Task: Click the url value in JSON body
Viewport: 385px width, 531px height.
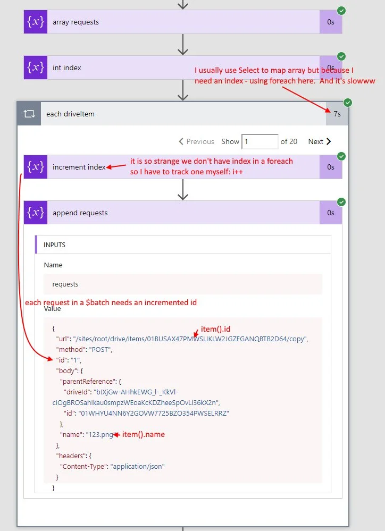Action: click(x=190, y=339)
